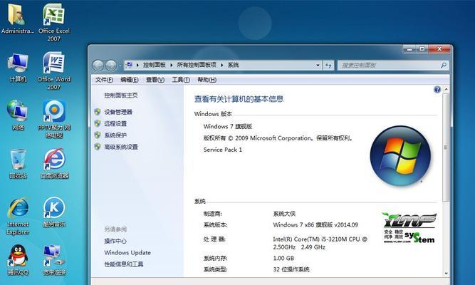Screen dimensions: 475x285
Task: Click the 控制面板 breadcrumb segment
Action: (155, 65)
